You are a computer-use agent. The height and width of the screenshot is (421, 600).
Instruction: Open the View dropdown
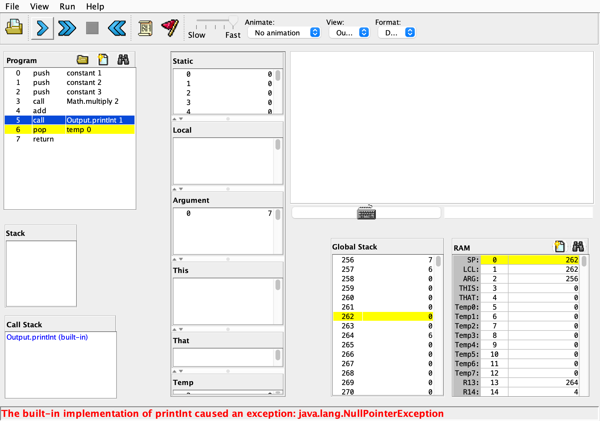(x=349, y=33)
